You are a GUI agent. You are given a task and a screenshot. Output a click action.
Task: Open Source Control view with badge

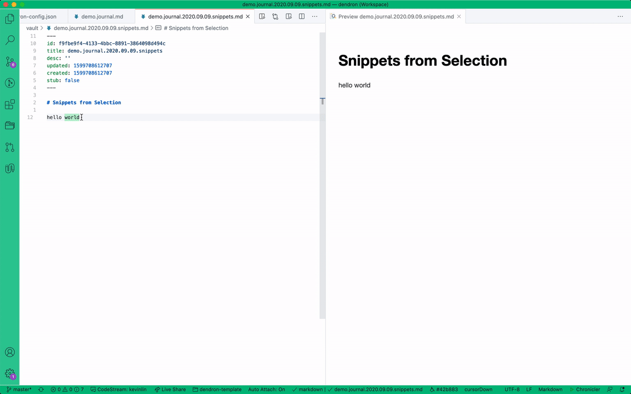point(9,62)
